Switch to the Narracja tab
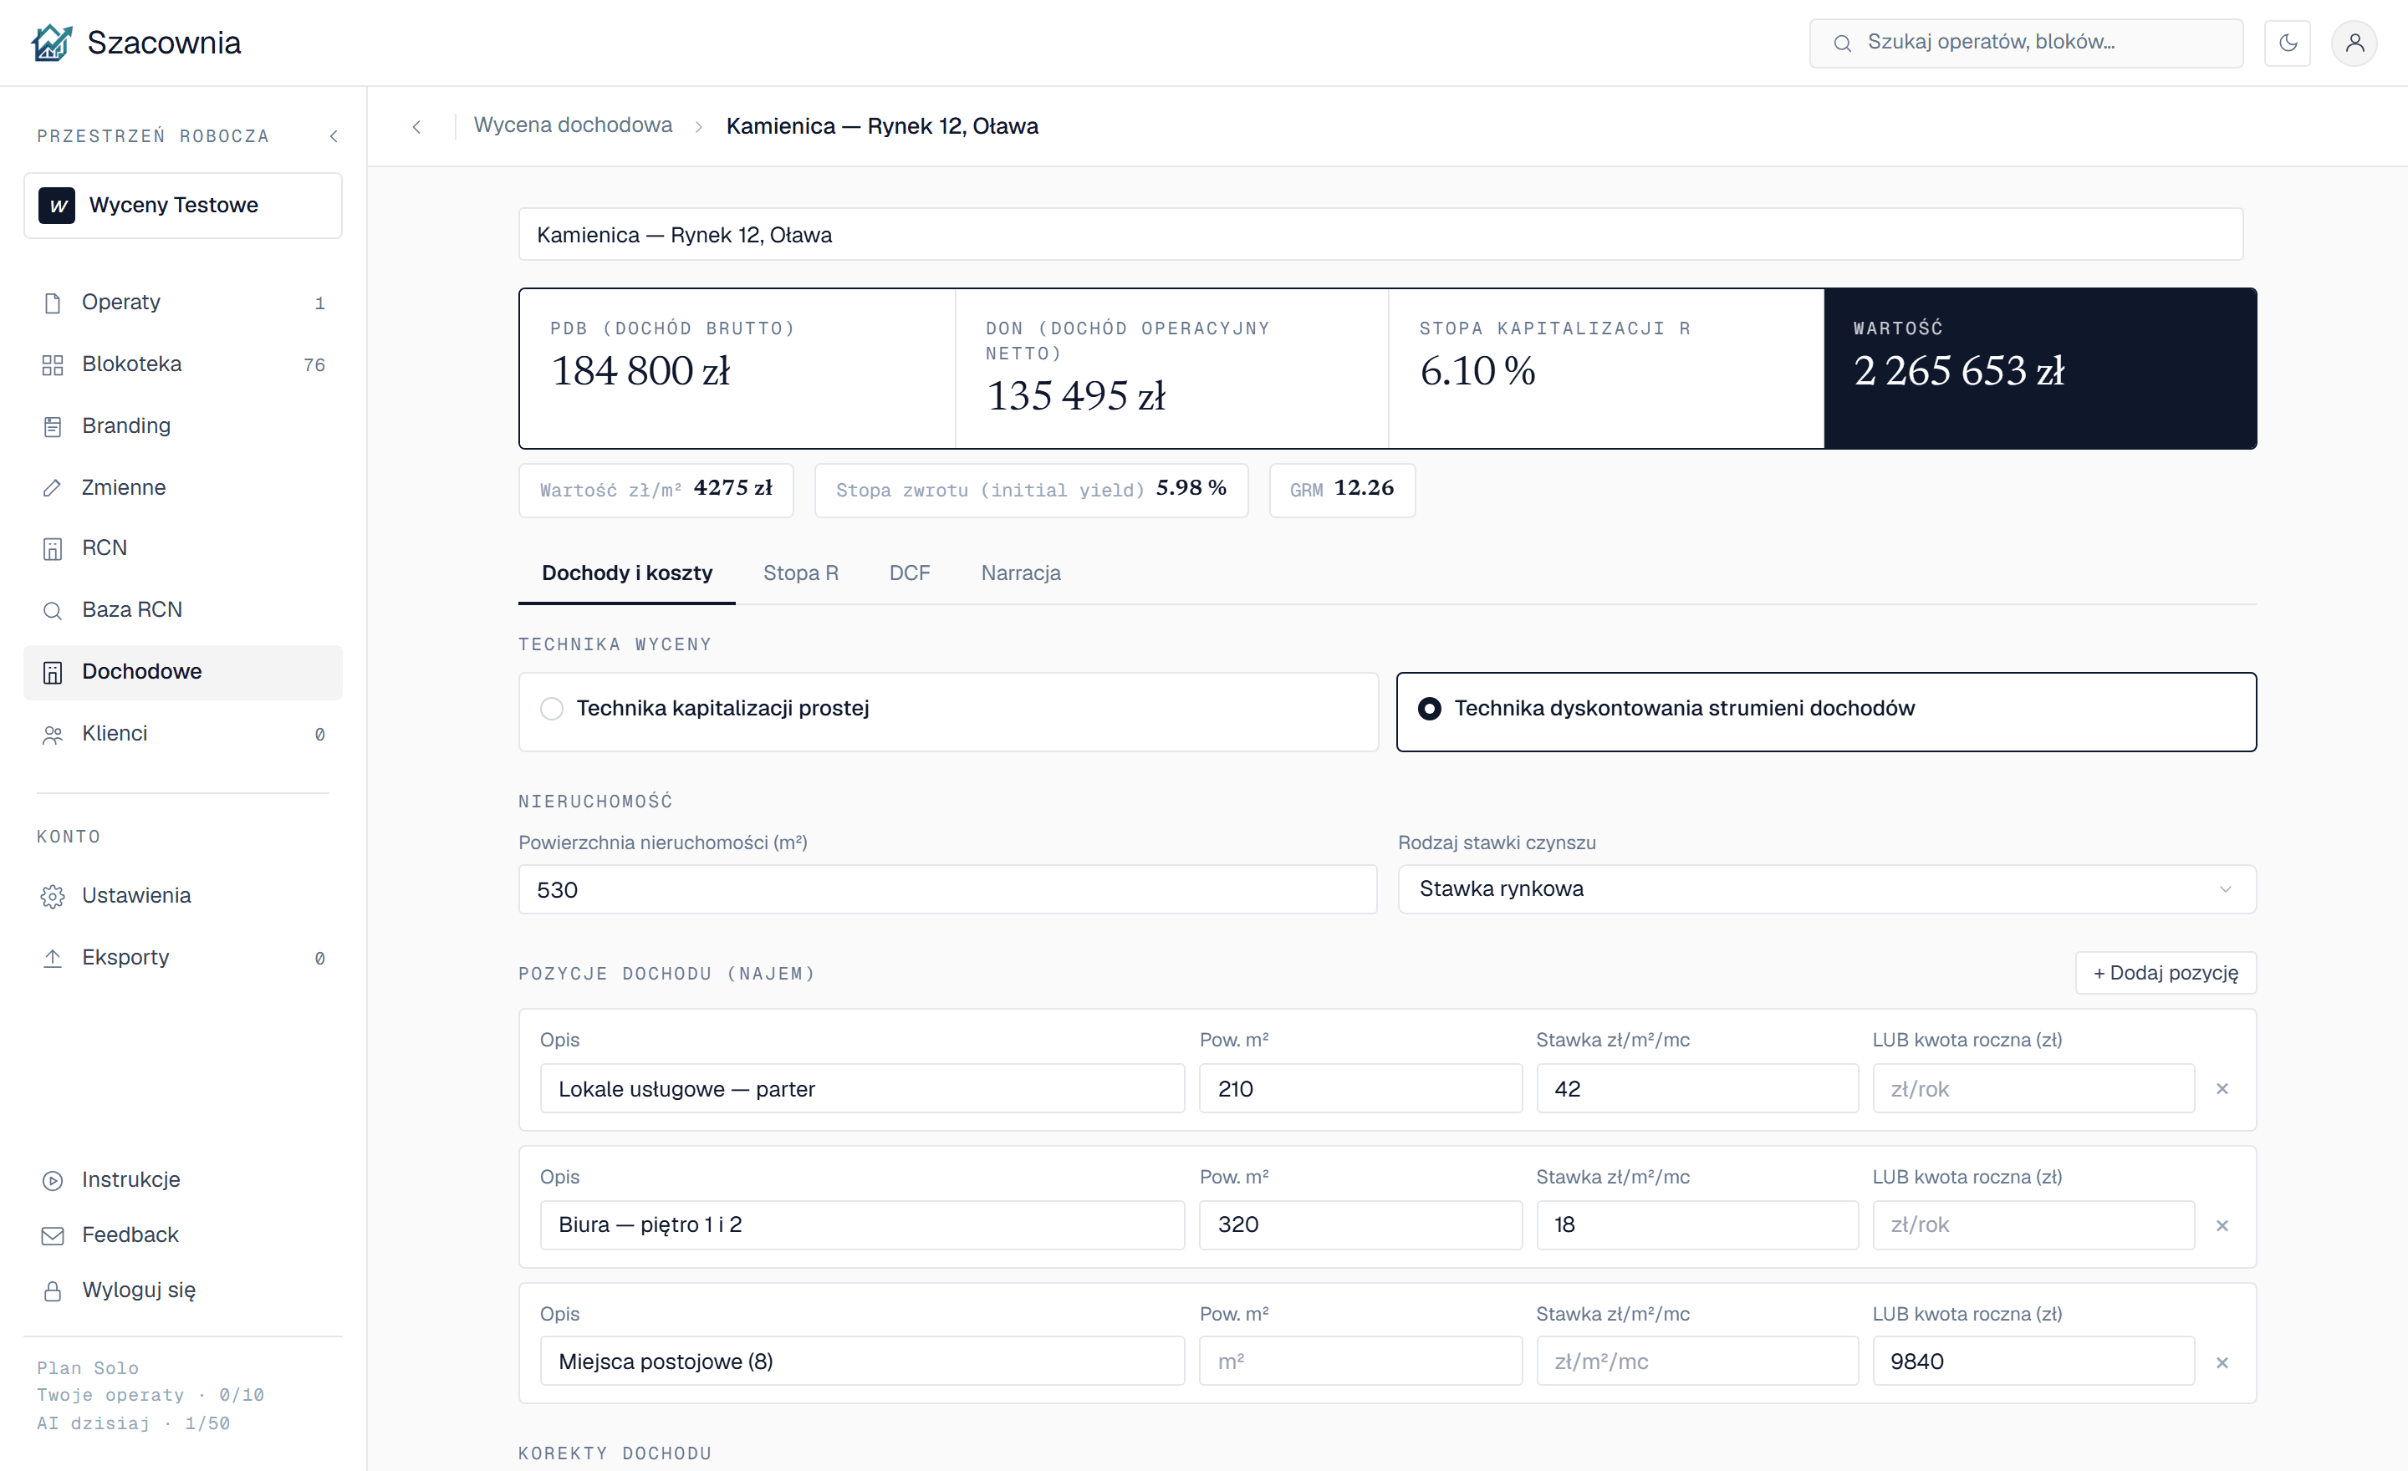This screenshot has height=1471, width=2408. [1020, 573]
